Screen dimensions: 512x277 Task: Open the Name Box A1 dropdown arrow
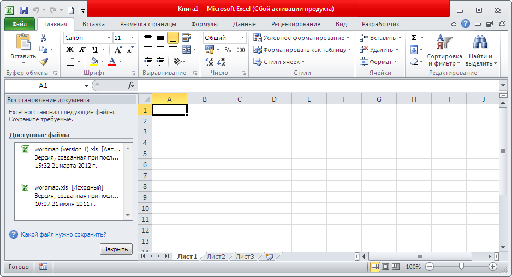(86, 86)
